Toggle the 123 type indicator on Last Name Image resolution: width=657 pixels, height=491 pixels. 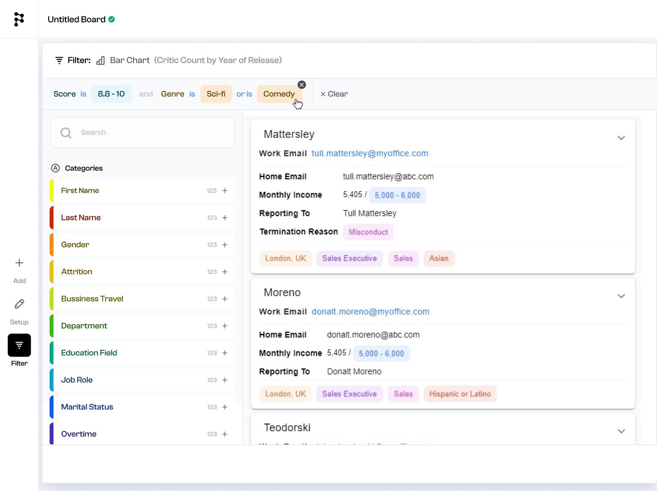click(212, 218)
